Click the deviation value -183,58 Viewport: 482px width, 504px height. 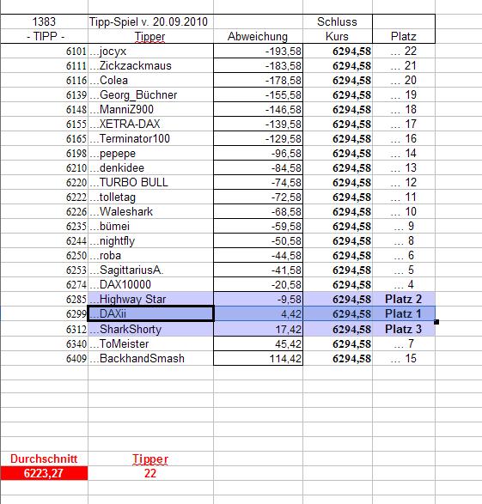(259, 65)
